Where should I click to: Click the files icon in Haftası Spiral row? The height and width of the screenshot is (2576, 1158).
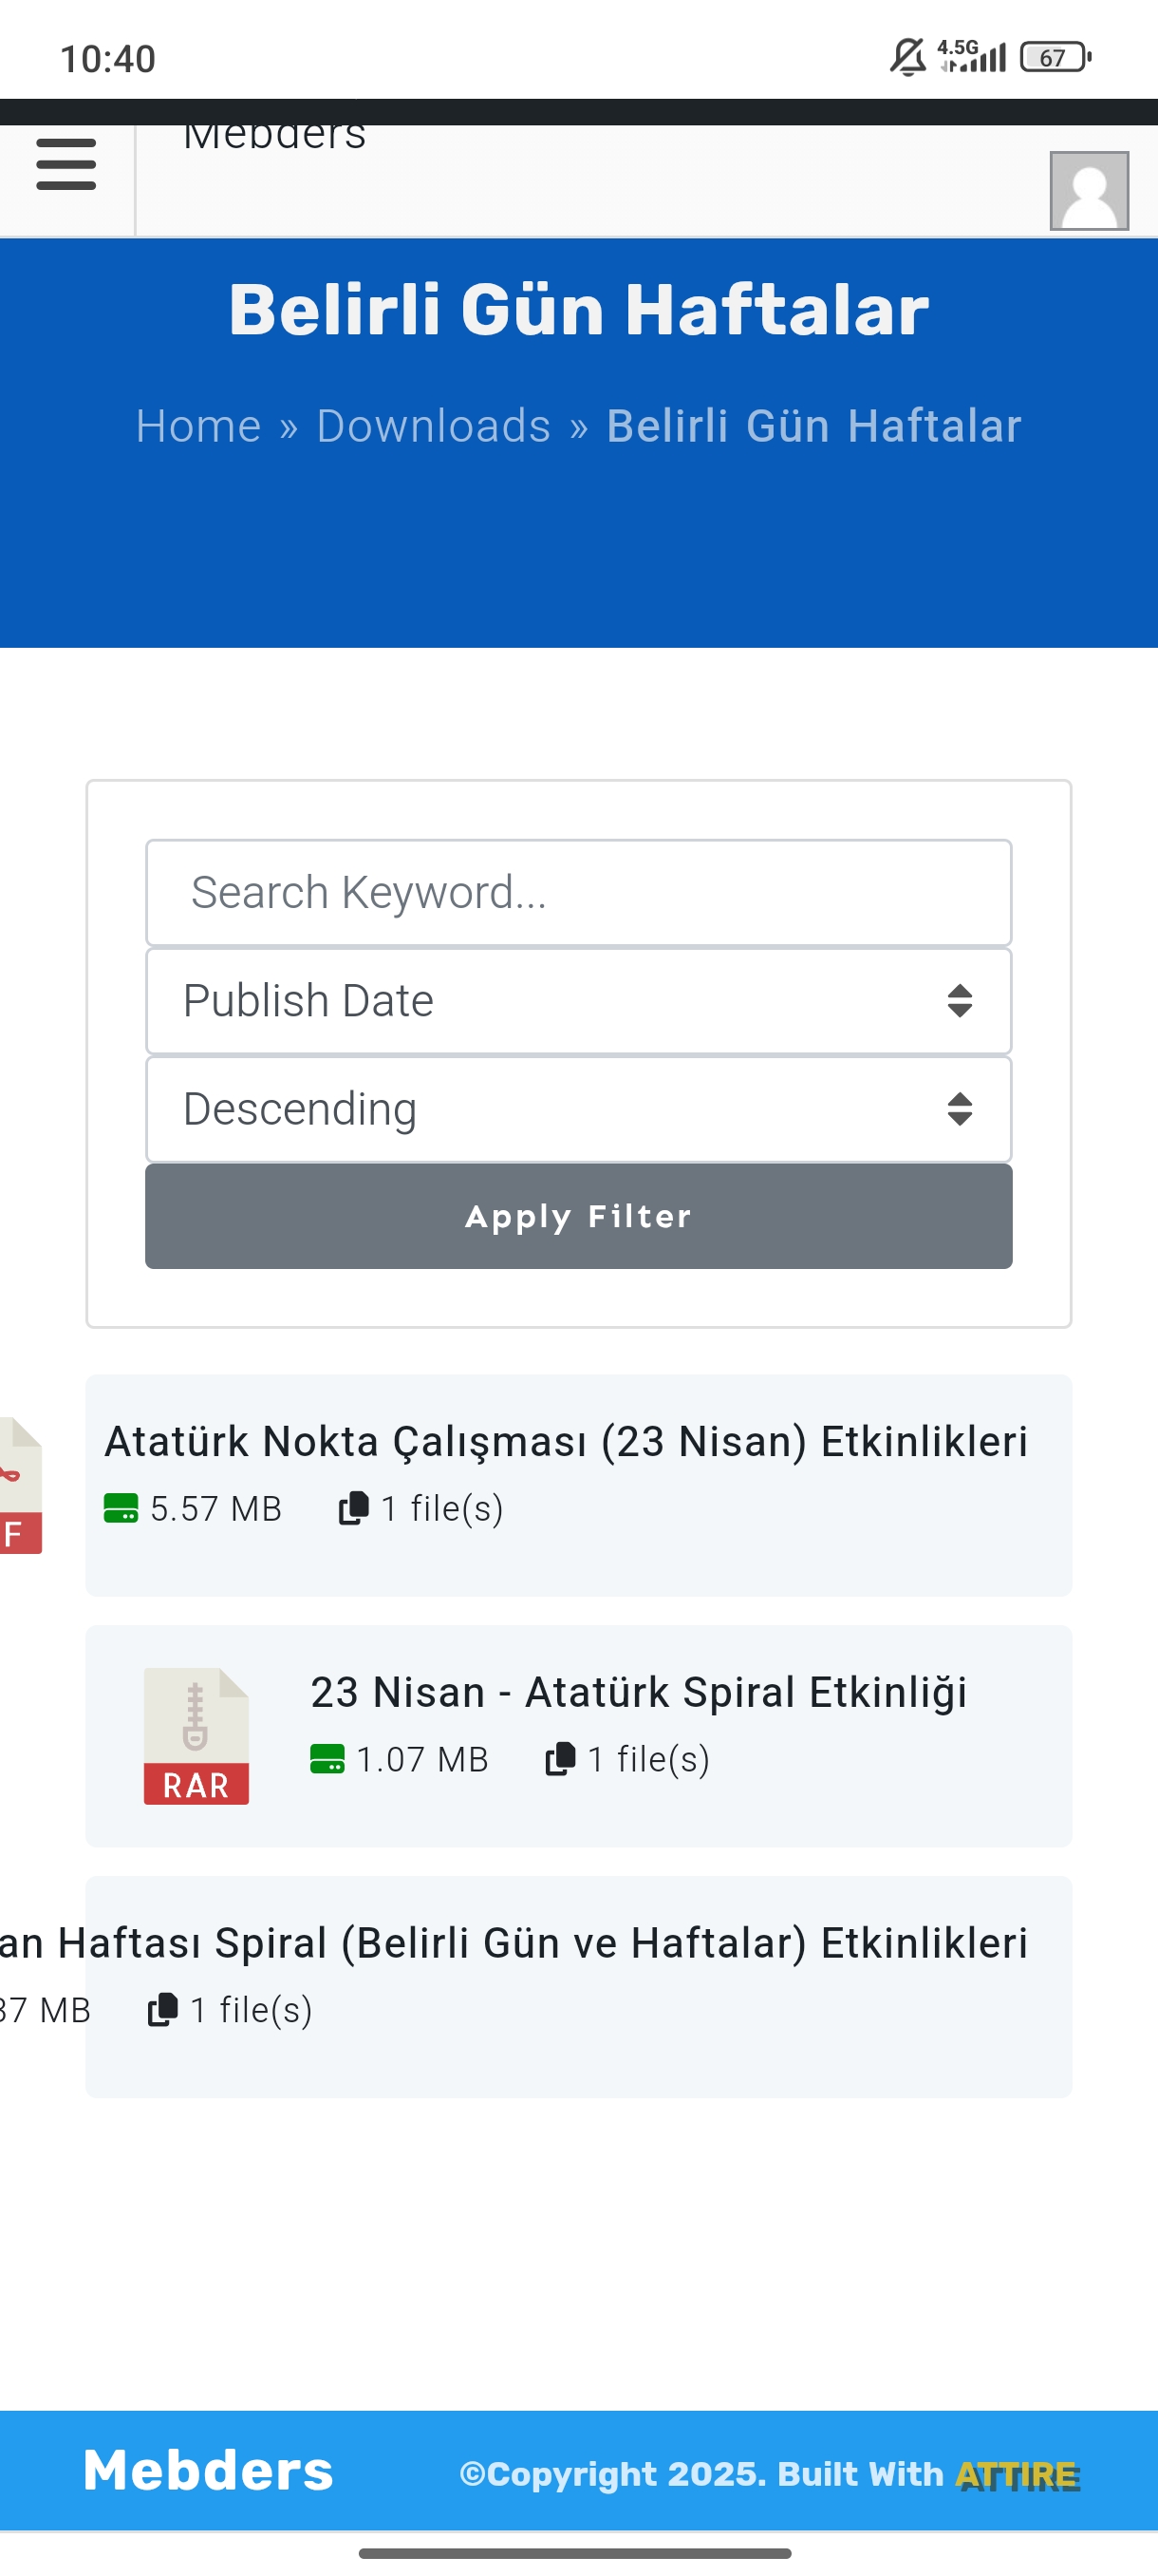click(x=163, y=2010)
